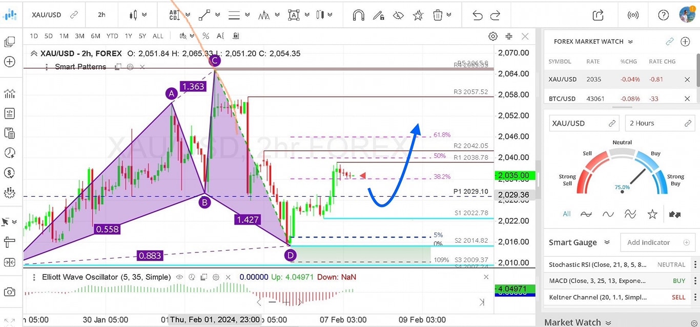700x327 pixels.
Task: Open the gauge XAU/USD symbol field
Action: coord(584,123)
